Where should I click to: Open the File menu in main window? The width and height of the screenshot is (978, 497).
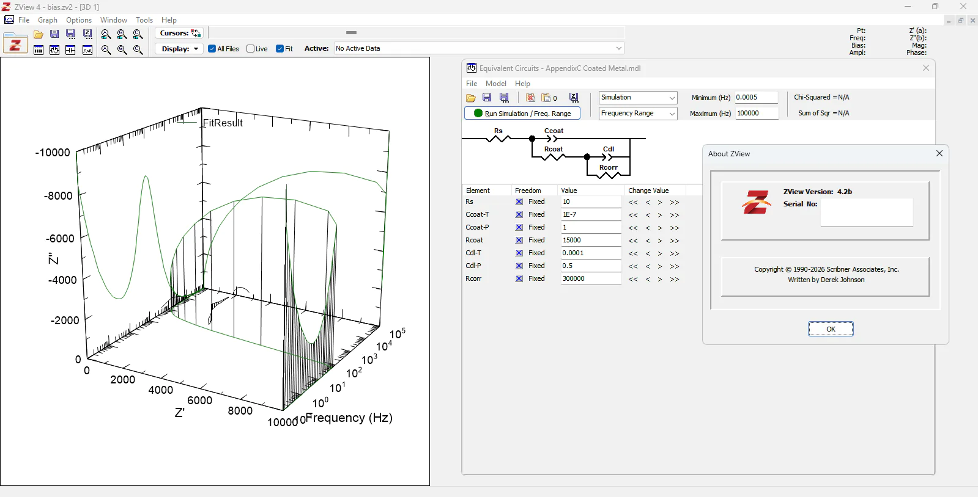tap(24, 20)
